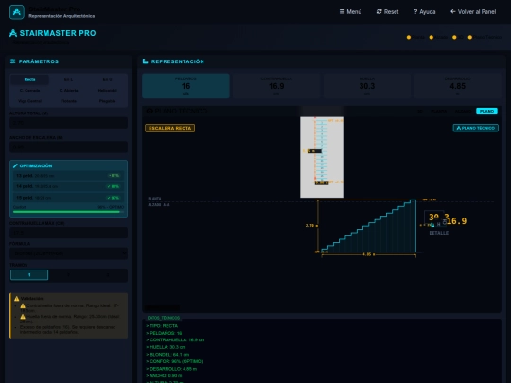
Task: Click the > CONTRAHUELLA: 16.9 cm data line
Action: coord(175,340)
